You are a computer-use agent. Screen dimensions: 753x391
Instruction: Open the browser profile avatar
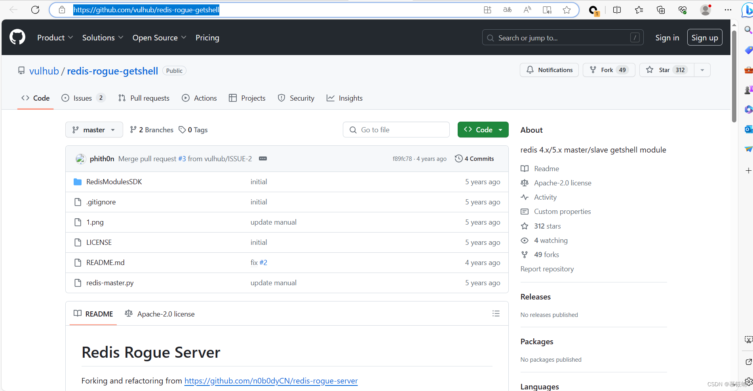pyautogui.click(x=705, y=10)
